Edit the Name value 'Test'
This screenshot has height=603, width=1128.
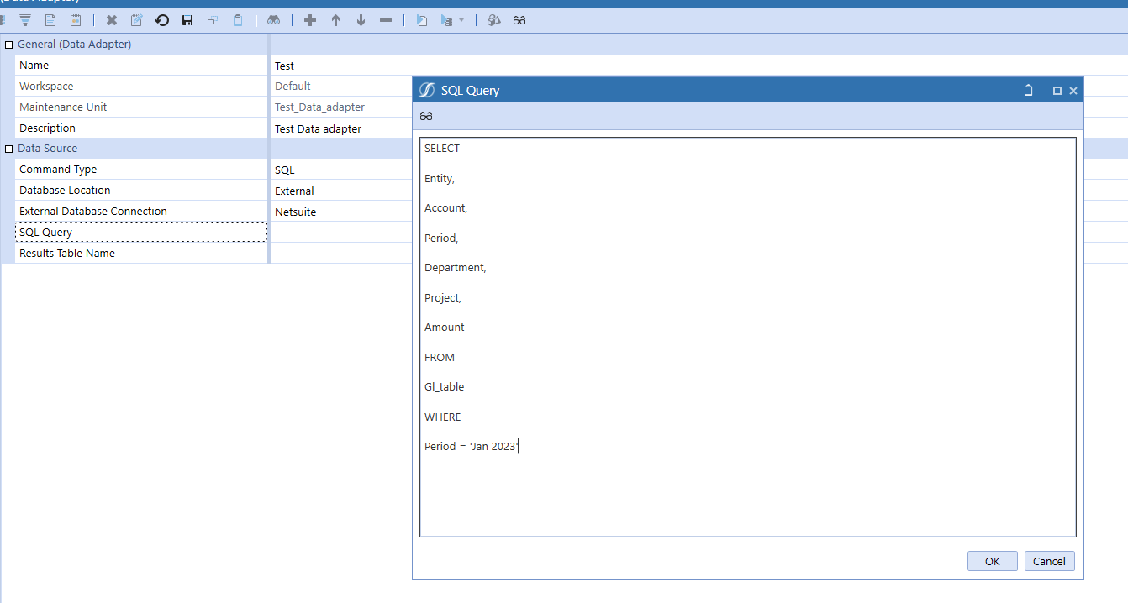[284, 66]
